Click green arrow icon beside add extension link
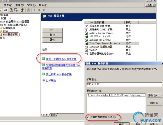163x125 pixels. 44,59
